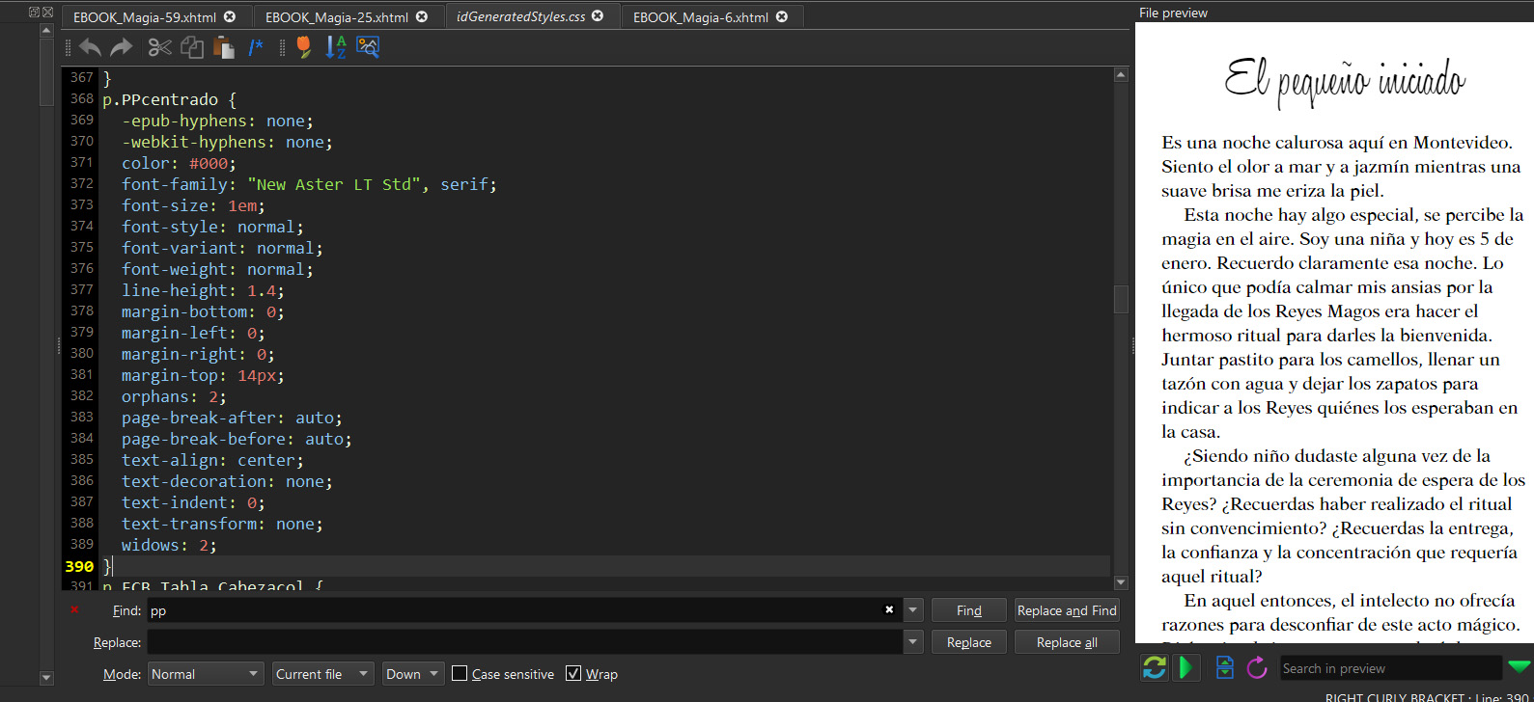
Task: Refresh the file preview
Action: point(1257,667)
